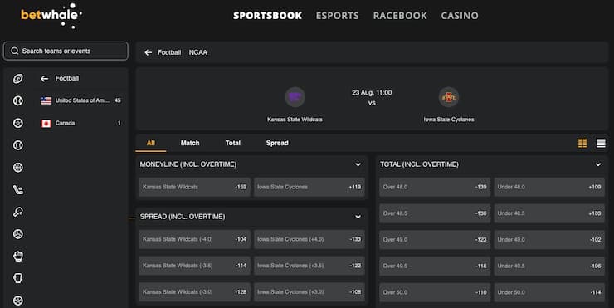The image size is (614, 308).
Task: Click the Kansas State Wildcats team logo
Action: point(295,97)
